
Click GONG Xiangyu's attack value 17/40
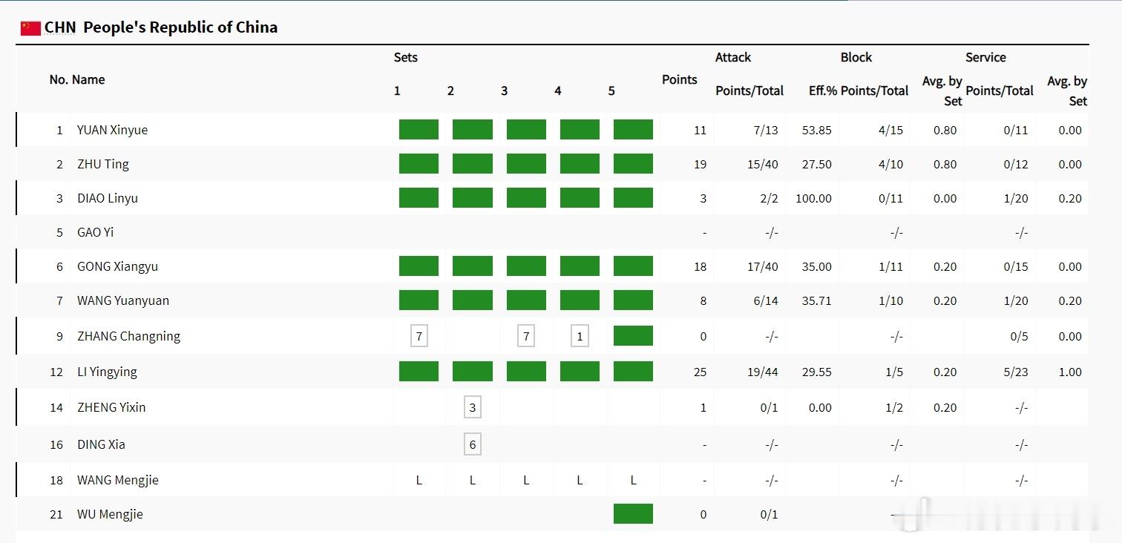tap(763, 266)
